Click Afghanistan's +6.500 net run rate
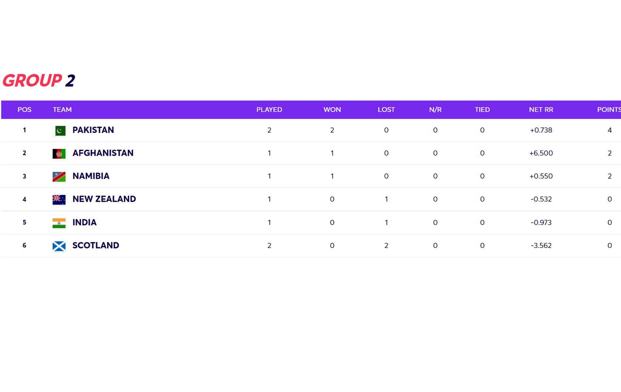Screen dimensions: 621x392 click(541, 153)
